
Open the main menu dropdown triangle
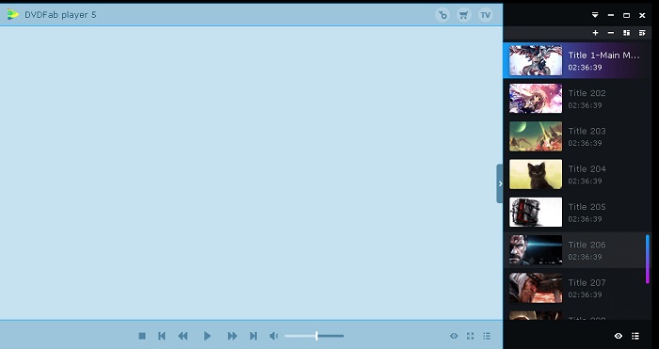point(595,15)
